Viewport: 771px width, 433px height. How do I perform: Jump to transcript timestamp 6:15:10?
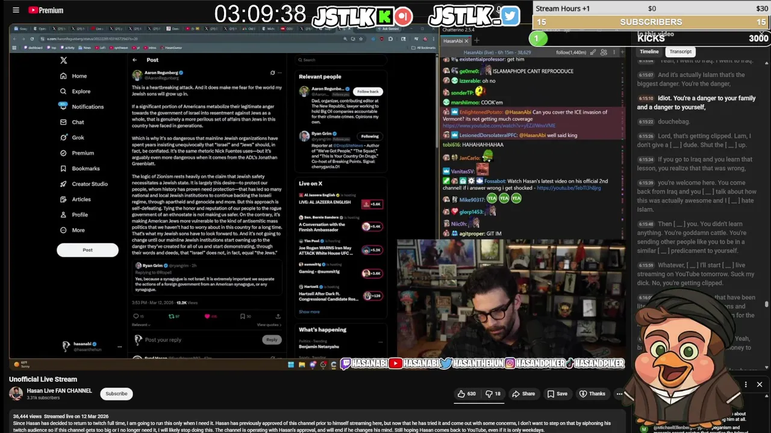(646, 98)
